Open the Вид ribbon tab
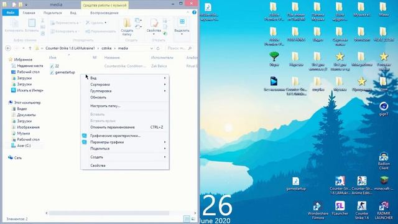The width and height of the screenshot is (398, 224). tap(73, 12)
